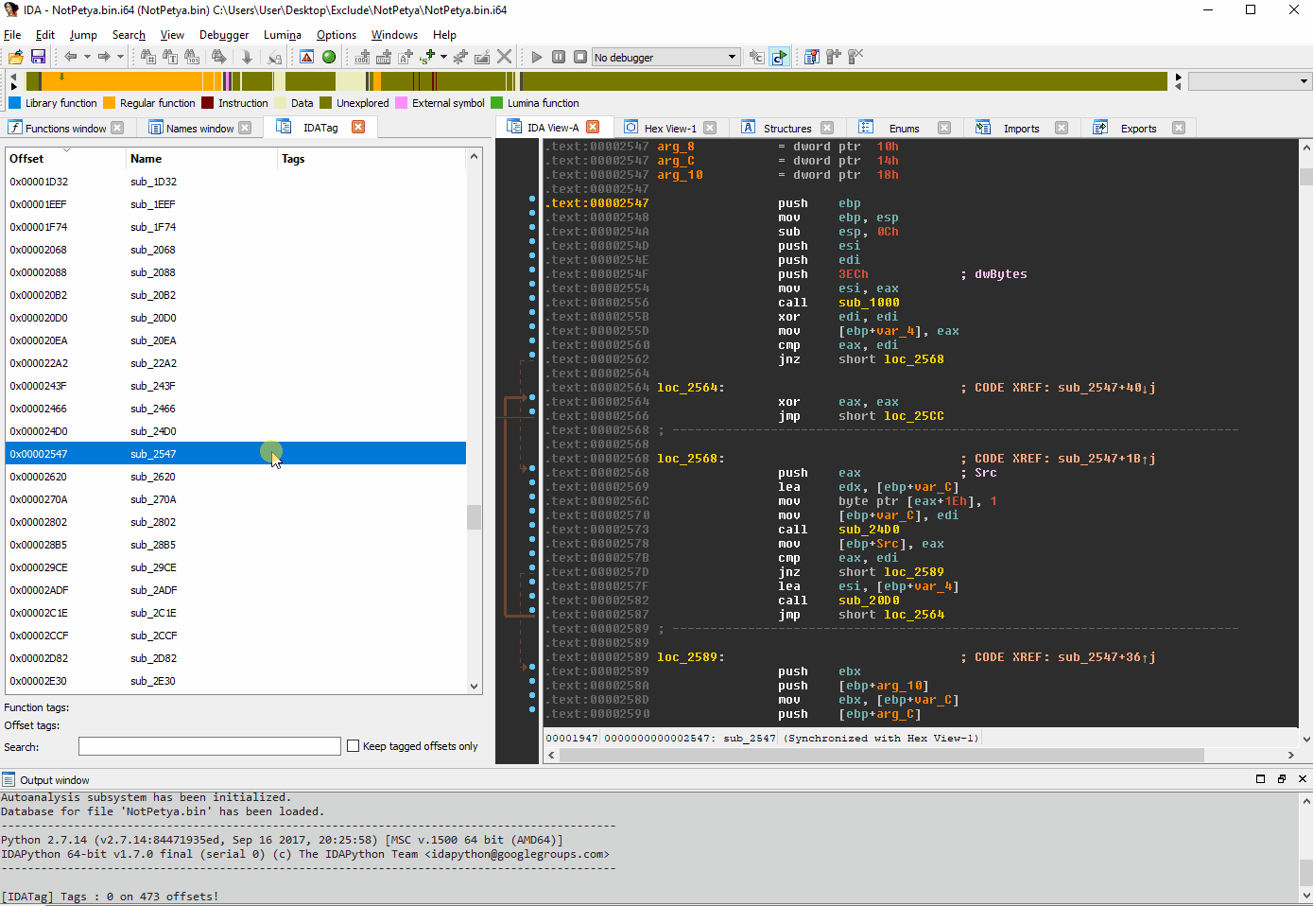The width and height of the screenshot is (1313, 906).
Task: Click the Open file toolbar icon
Action: pos(16,57)
